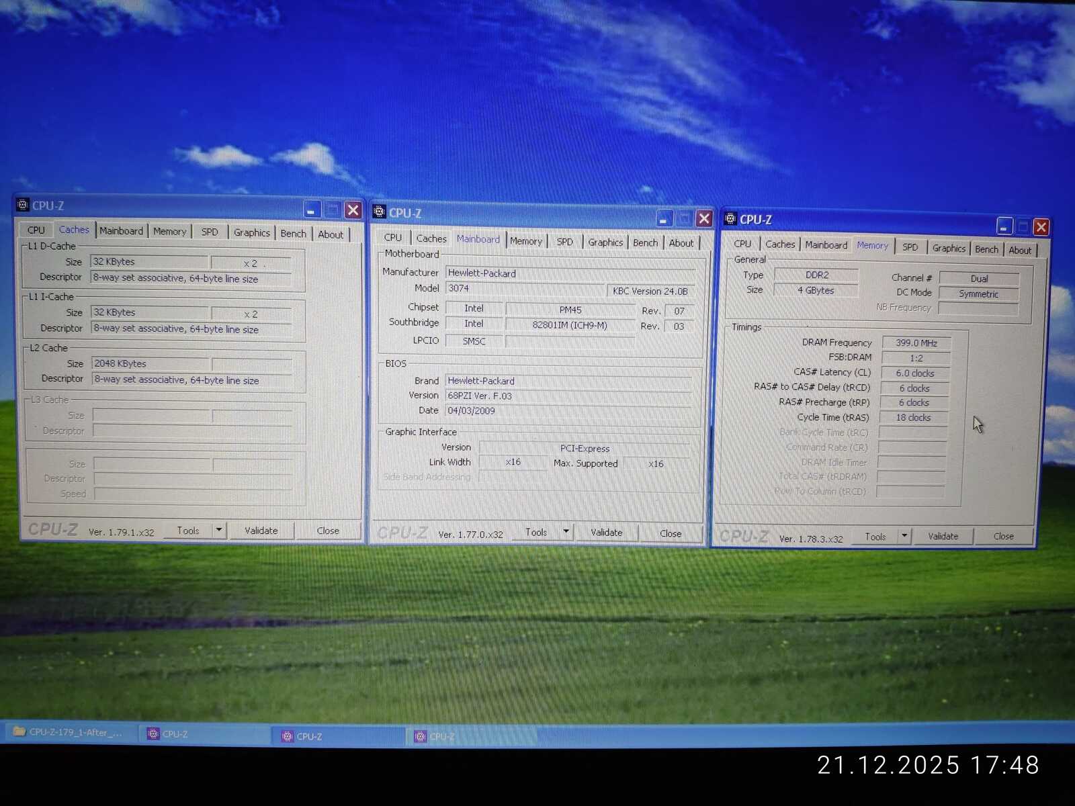Image resolution: width=1075 pixels, height=806 pixels.
Task: Open the Mainboard tab in the version 1.78.3 window
Action: coord(826,245)
